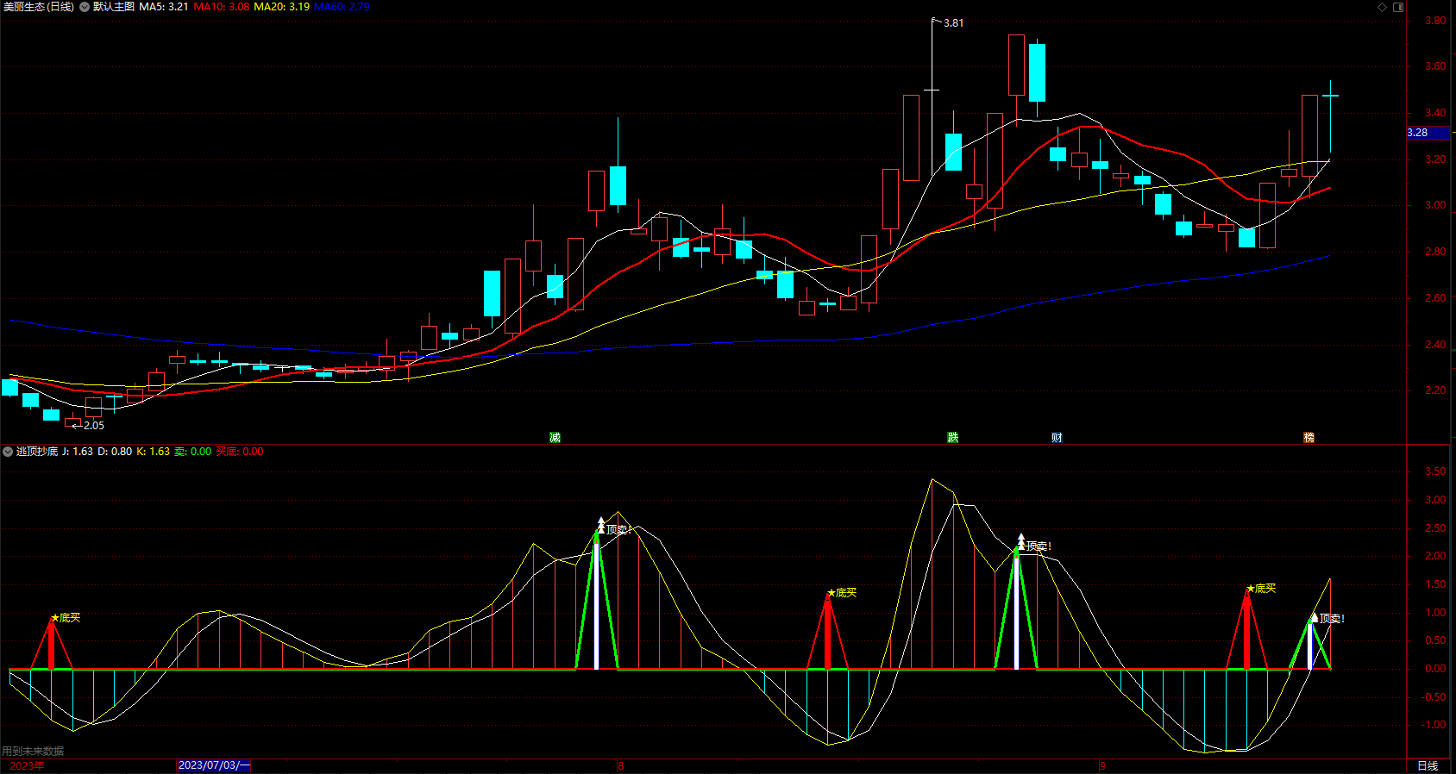Image resolution: width=1456 pixels, height=774 pixels.
Task: Click the 2023/07/03 date label on timeline
Action: 213,765
